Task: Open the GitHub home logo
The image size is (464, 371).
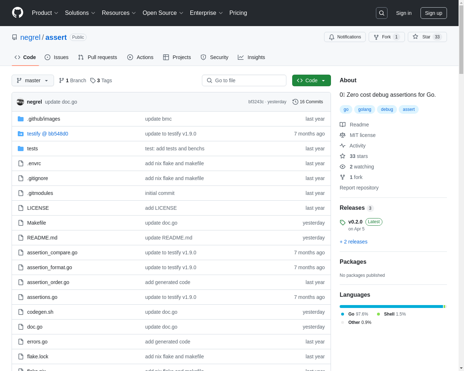Action: [x=17, y=13]
